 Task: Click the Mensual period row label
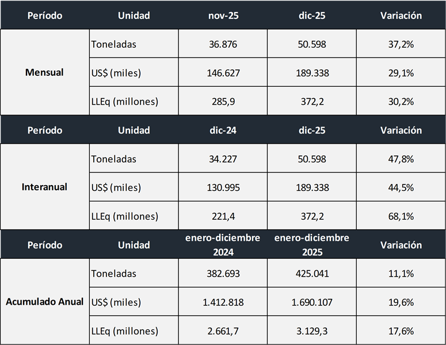coord(44,73)
